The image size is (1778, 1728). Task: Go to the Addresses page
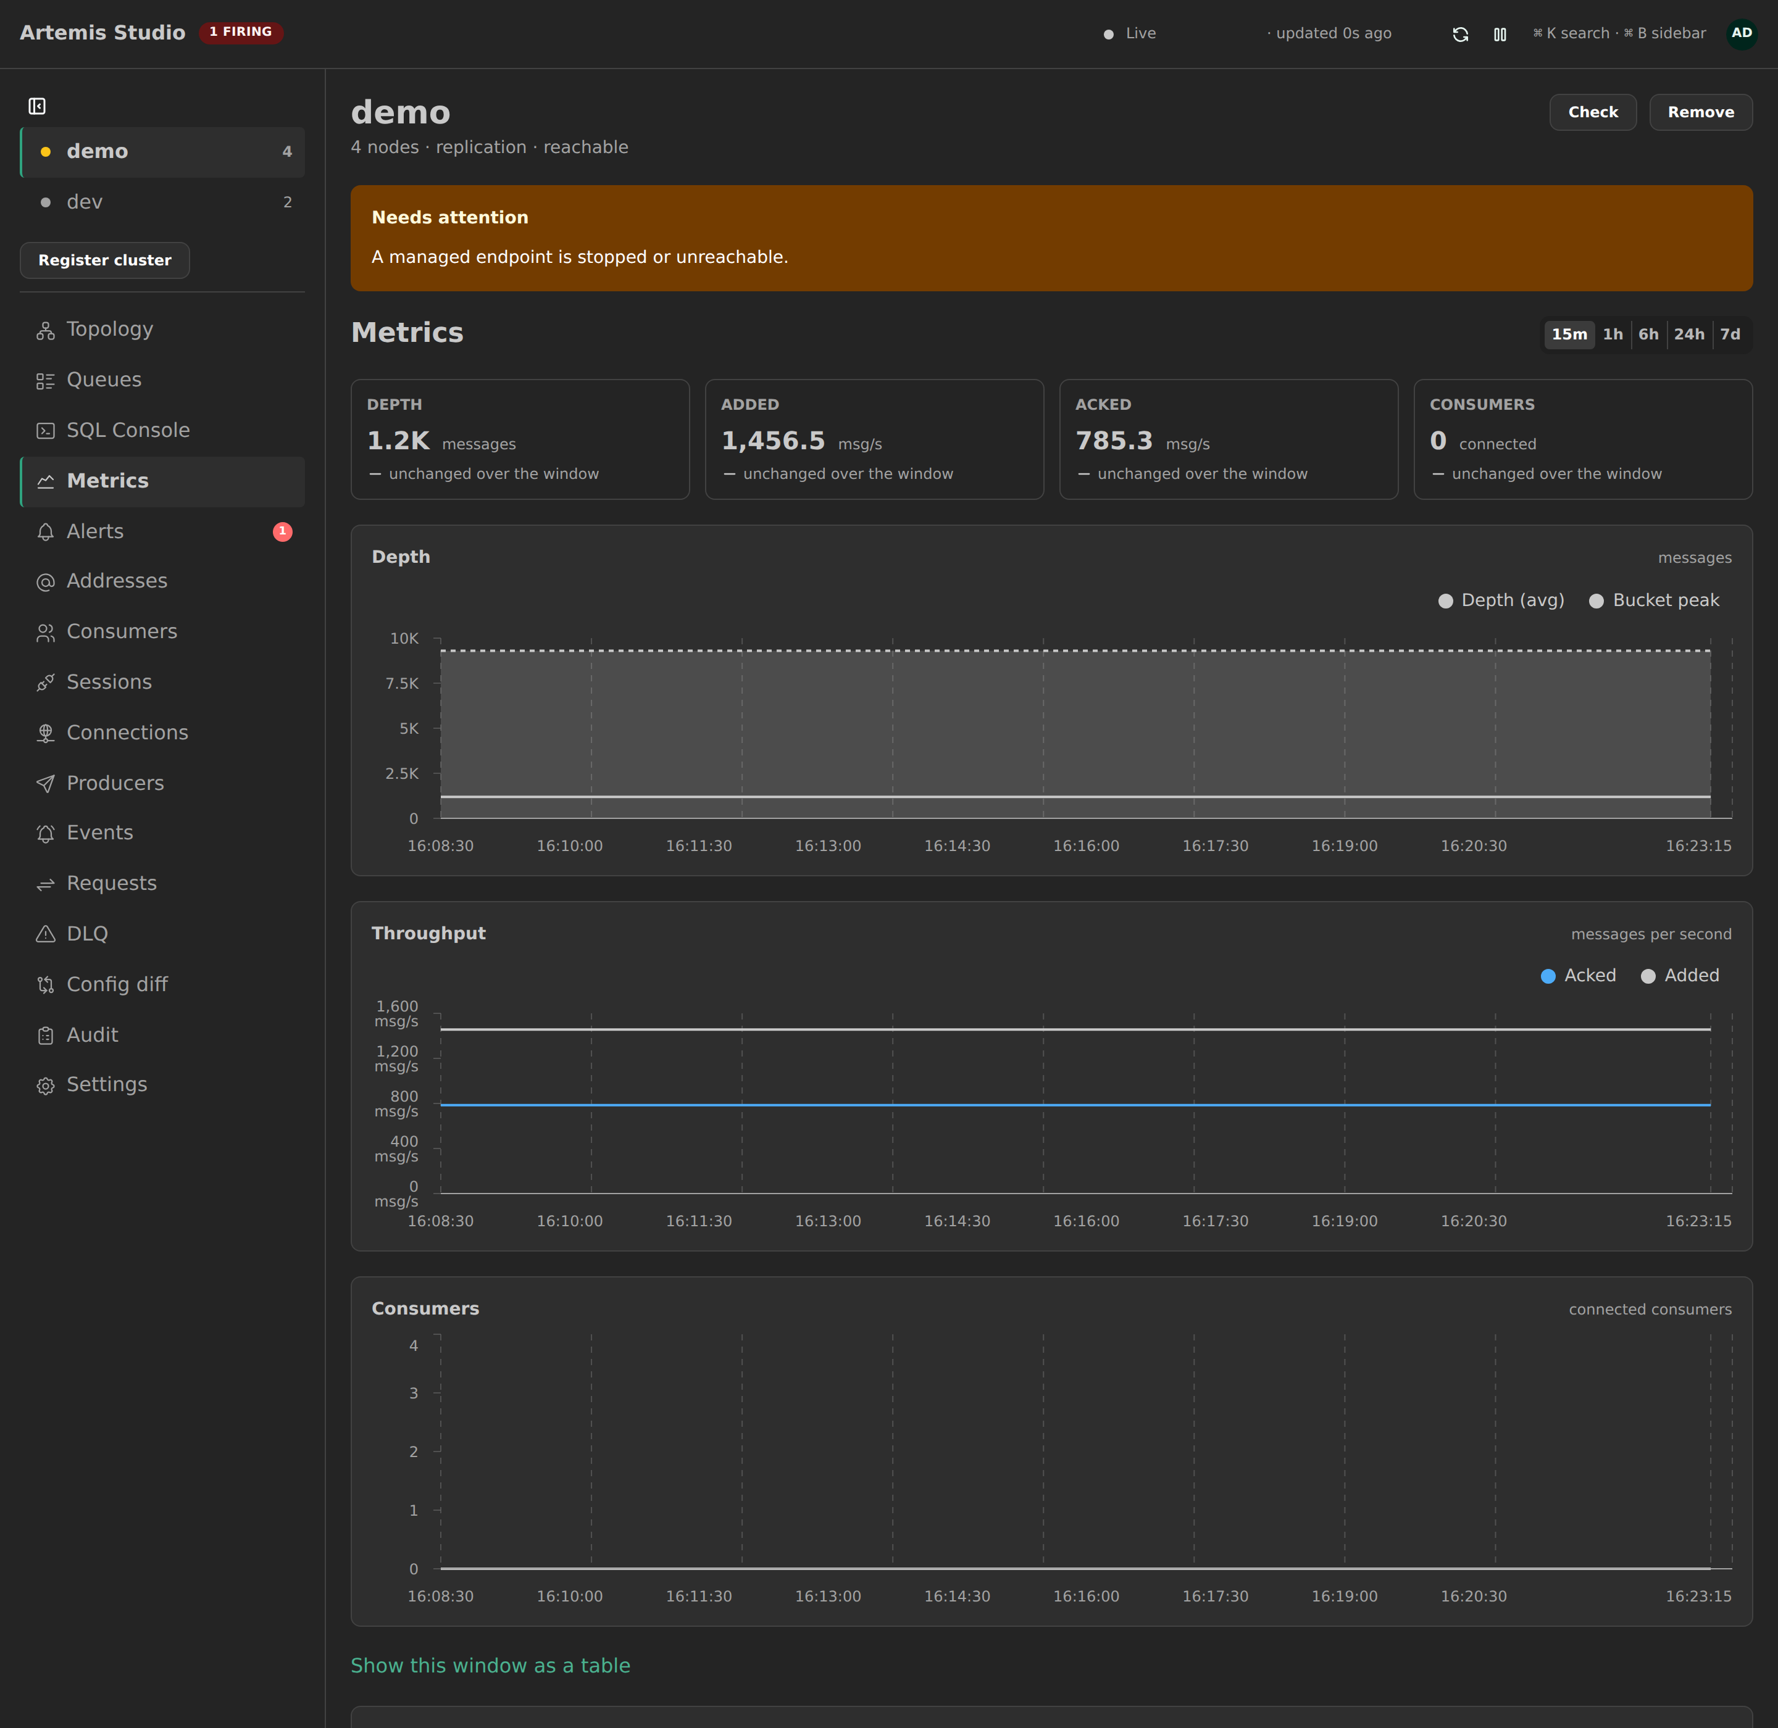point(162,581)
